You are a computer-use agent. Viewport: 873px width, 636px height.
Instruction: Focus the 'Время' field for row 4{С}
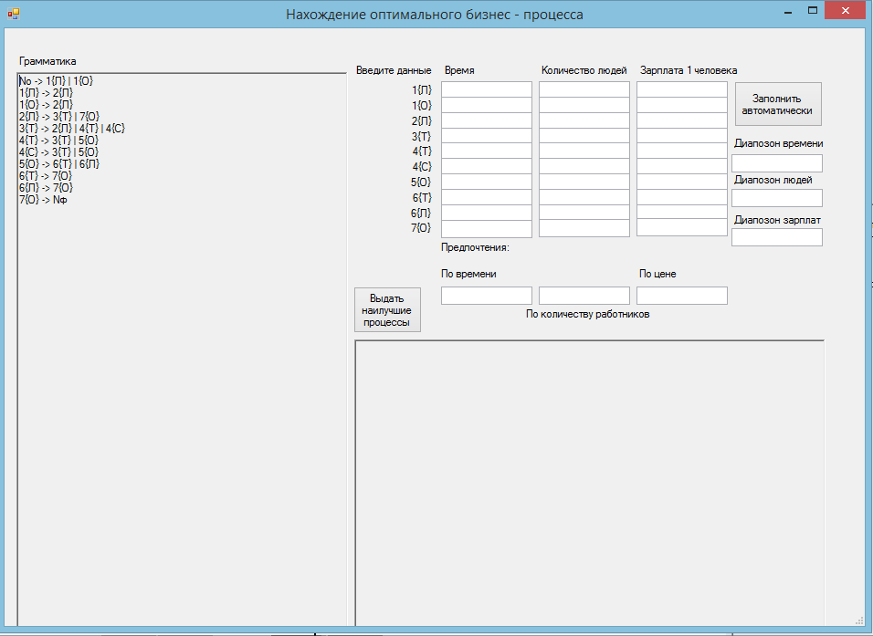486,166
